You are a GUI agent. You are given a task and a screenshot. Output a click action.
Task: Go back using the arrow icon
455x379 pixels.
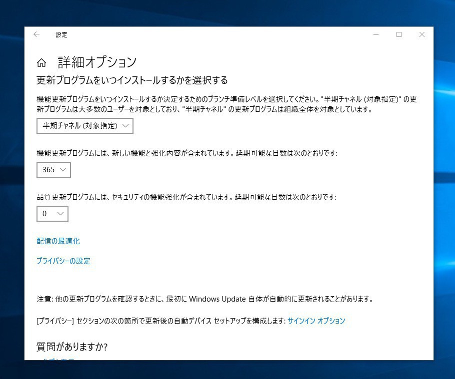pos(36,34)
